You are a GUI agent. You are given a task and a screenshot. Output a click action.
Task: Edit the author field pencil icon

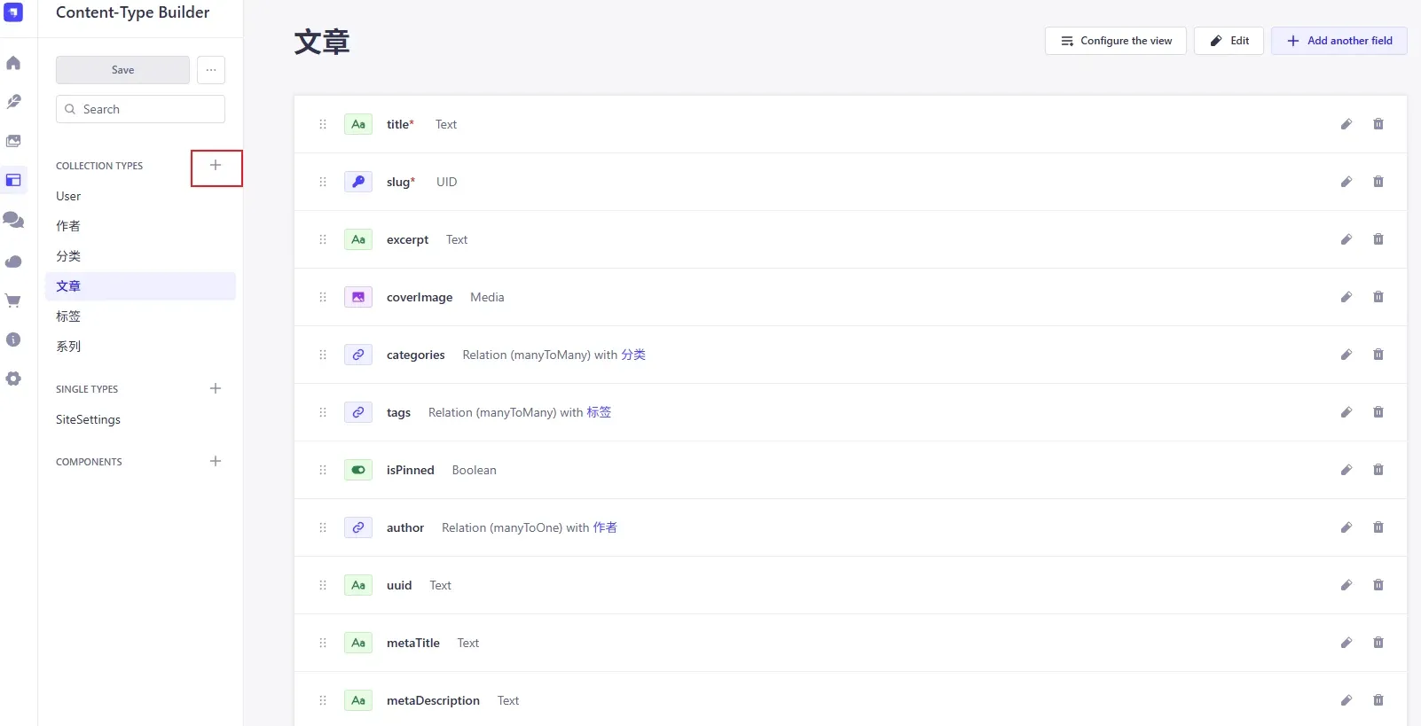click(1346, 527)
